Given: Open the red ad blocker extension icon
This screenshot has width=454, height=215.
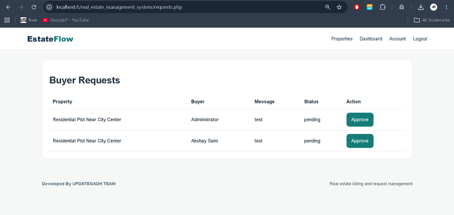Looking at the screenshot, I should [x=357, y=7].
